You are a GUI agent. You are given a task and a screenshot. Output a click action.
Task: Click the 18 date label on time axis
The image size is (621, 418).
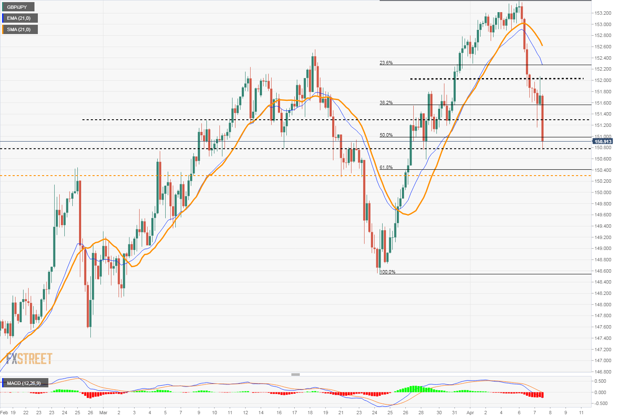point(310,413)
